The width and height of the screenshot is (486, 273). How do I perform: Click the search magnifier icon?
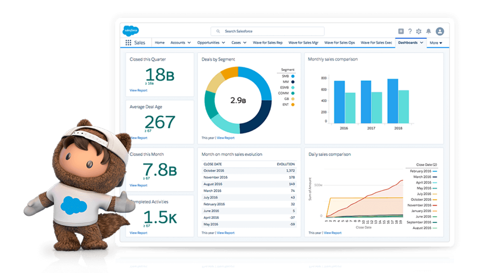218,31
